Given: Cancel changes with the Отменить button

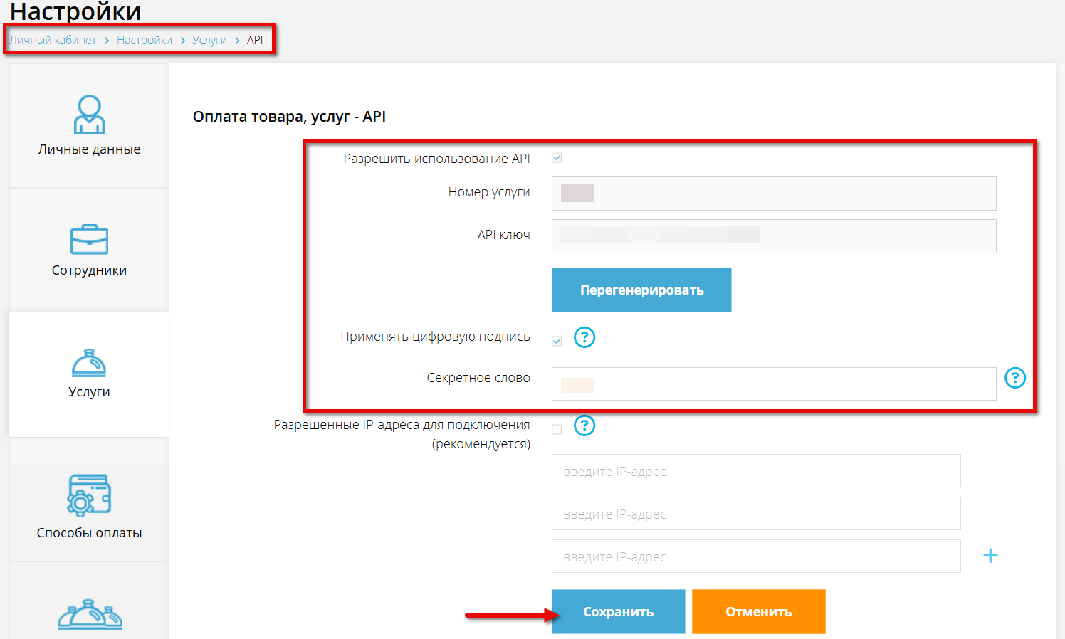Looking at the screenshot, I should tap(758, 611).
